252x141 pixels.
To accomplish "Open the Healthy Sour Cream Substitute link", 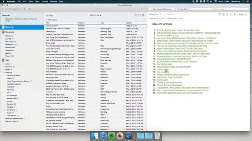I will coord(169,77).
